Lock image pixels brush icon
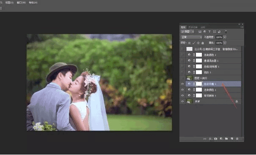The image size is (256, 155). click(194, 43)
